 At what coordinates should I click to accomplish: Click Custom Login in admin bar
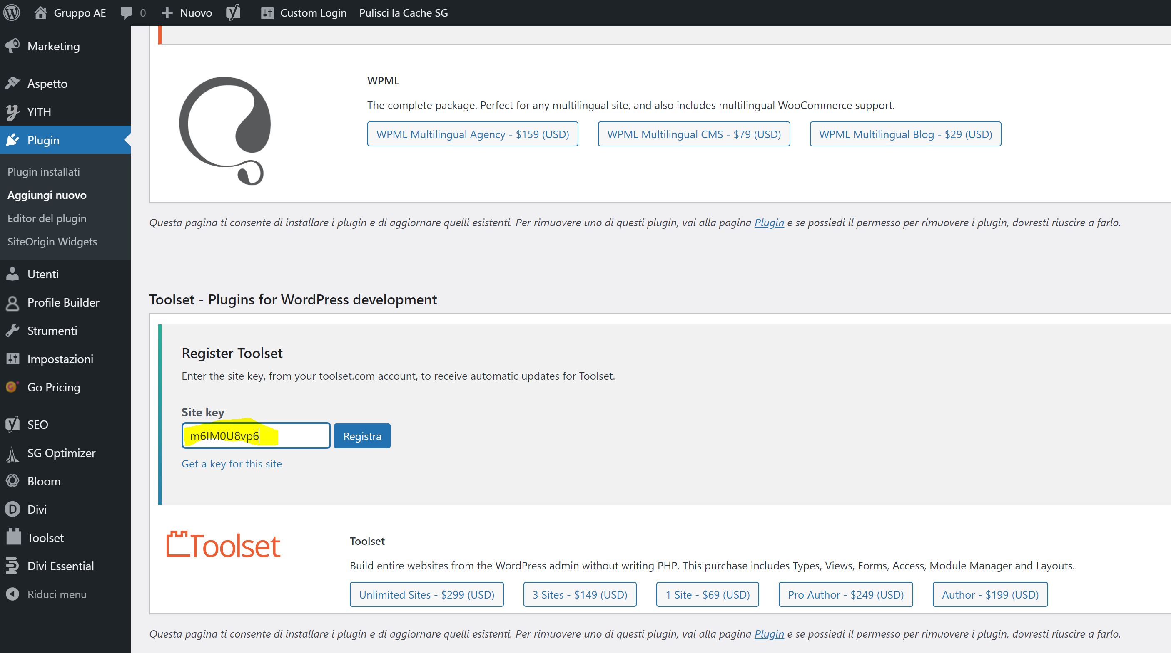(313, 13)
